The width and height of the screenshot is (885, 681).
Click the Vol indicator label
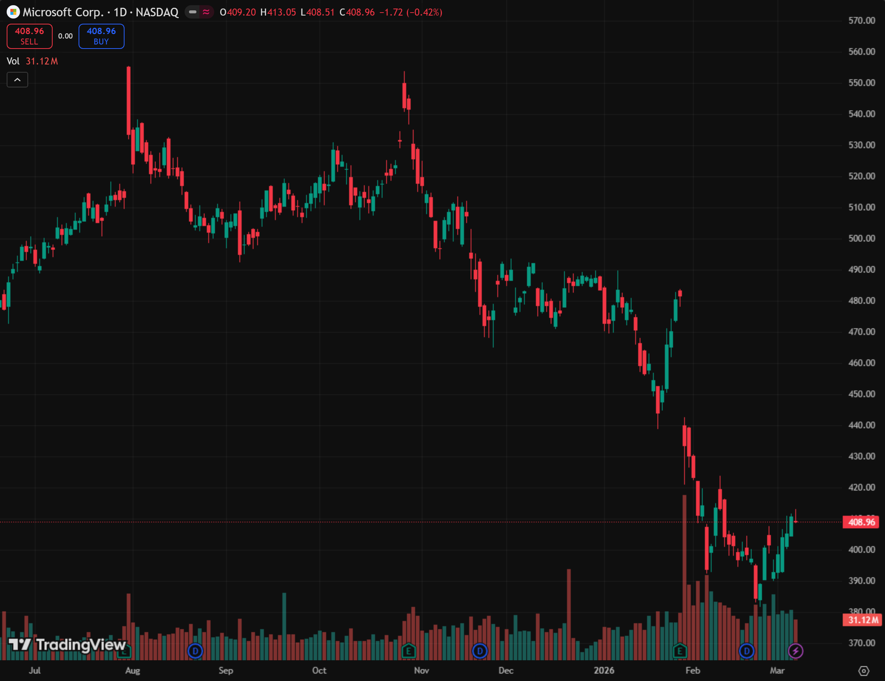13,61
